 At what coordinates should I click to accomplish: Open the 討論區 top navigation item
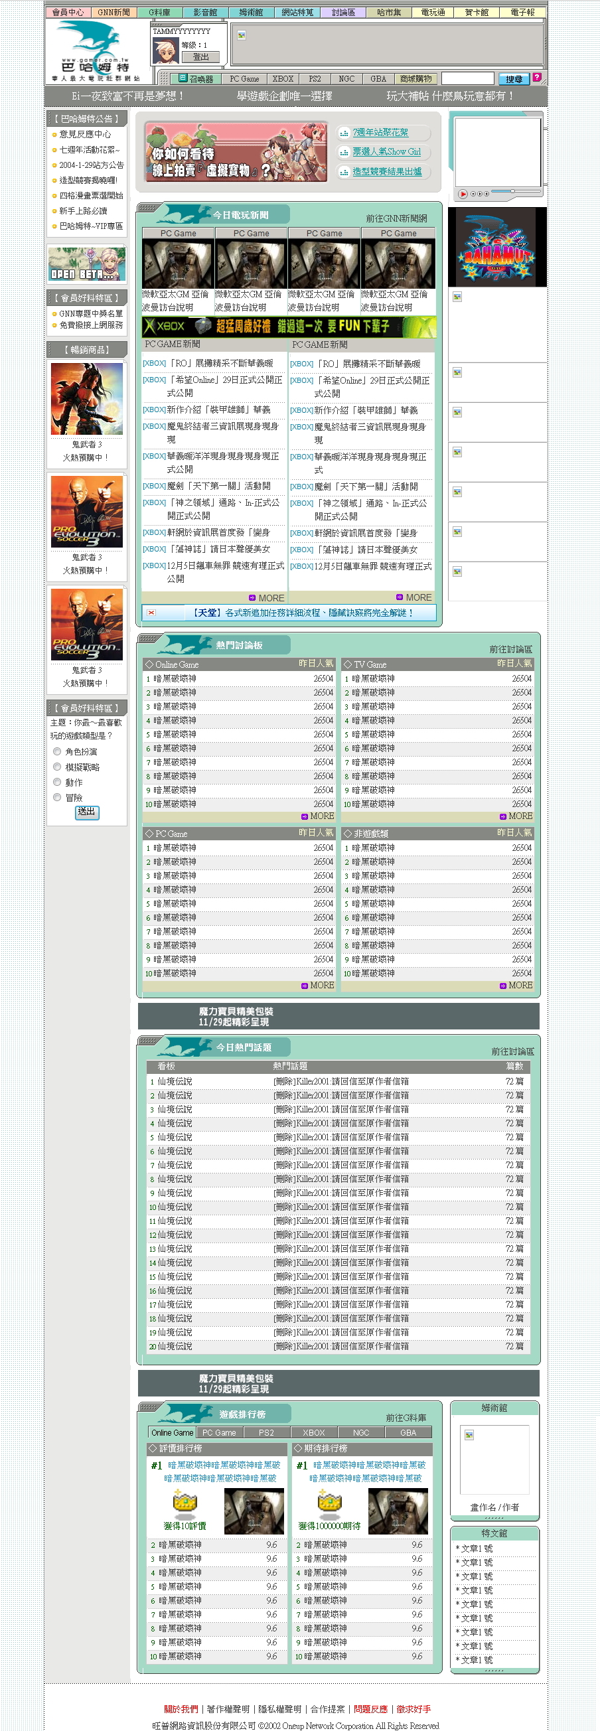coord(342,12)
